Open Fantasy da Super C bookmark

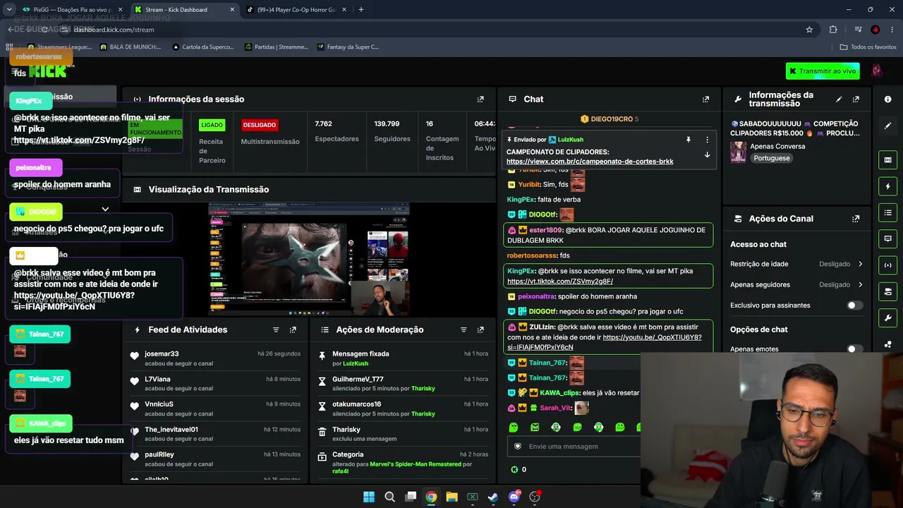pyautogui.click(x=348, y=47)
